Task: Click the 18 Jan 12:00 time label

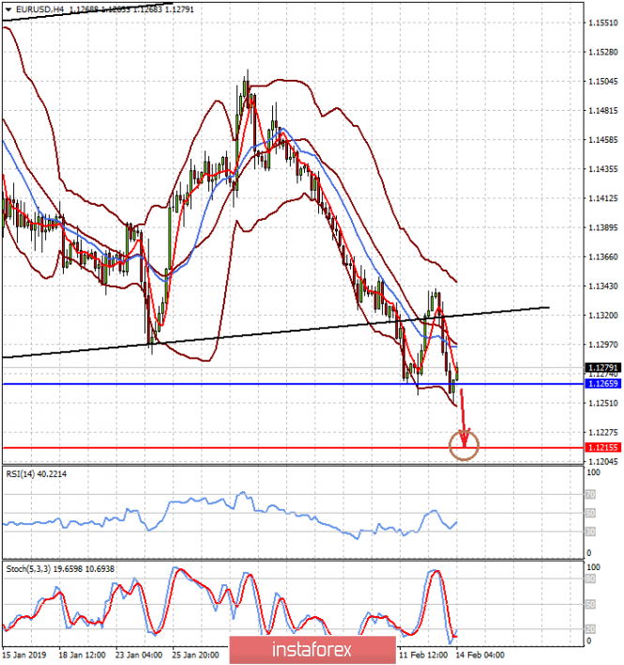Action: [82, 654]
